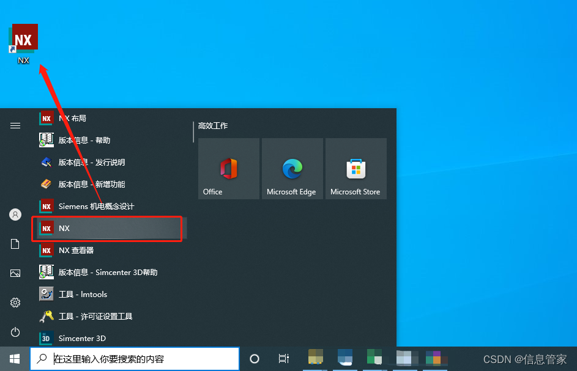Viewport: 577px width, 371px height.
Task: Open the NX desktop shortcut icon
Action: coord(23,43)
